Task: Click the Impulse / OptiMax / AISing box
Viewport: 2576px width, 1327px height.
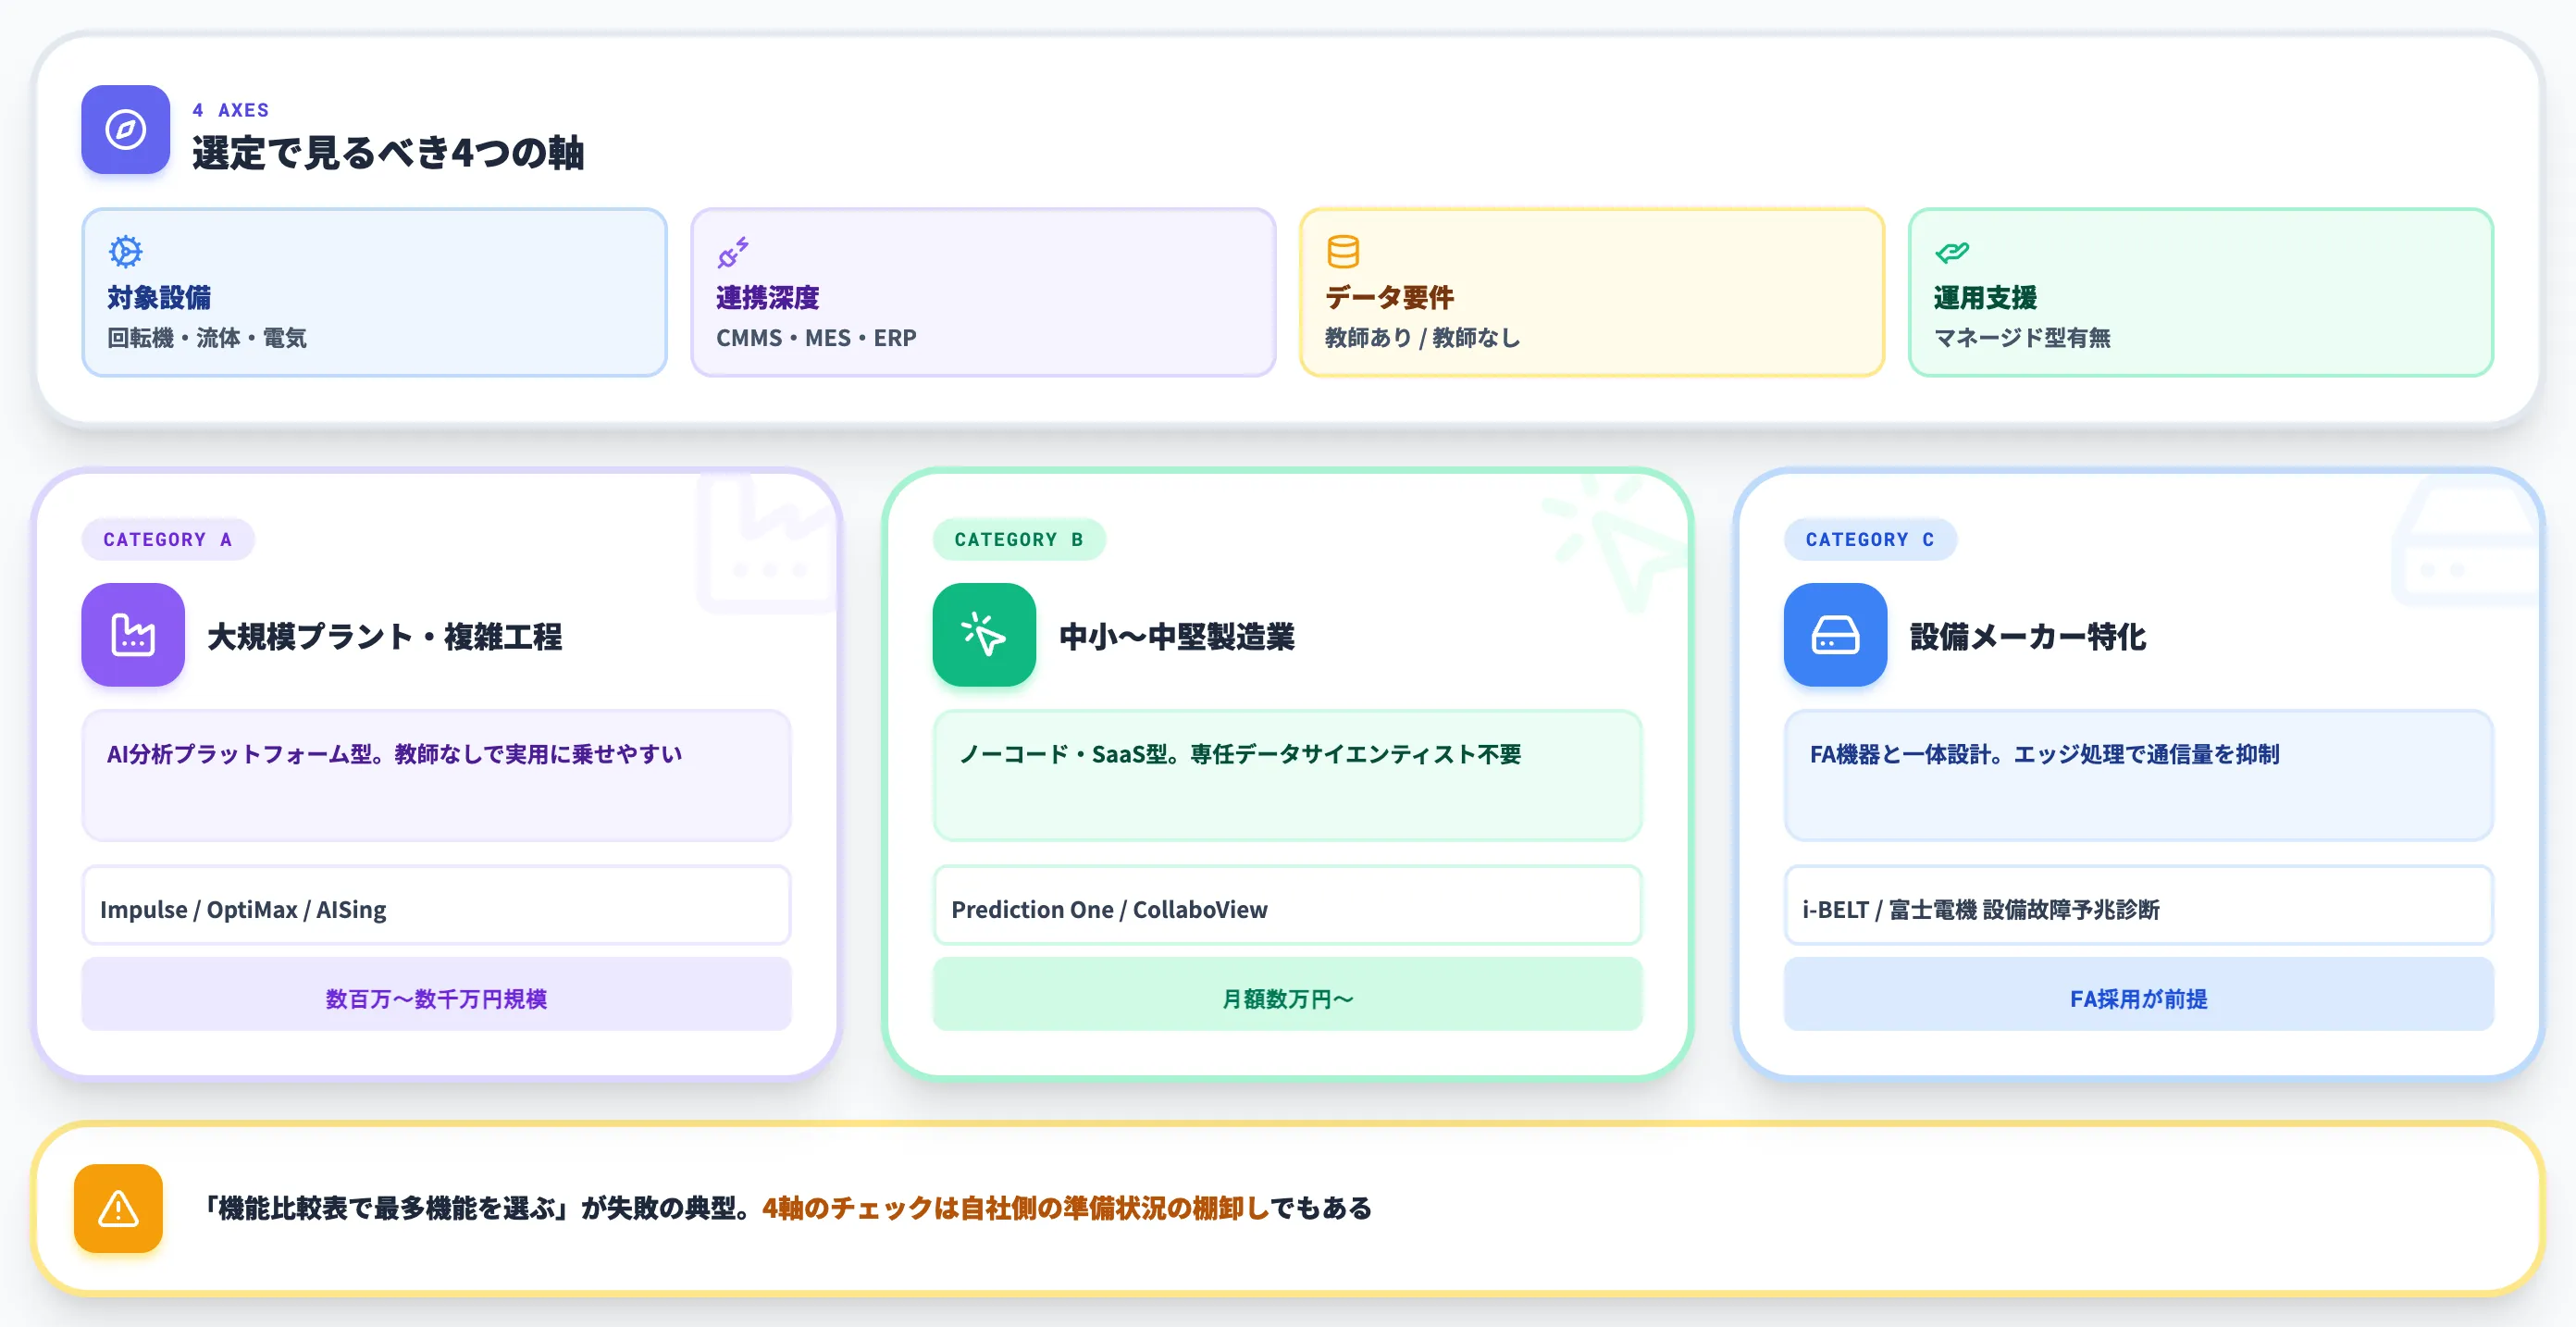Action: point(436,906)
